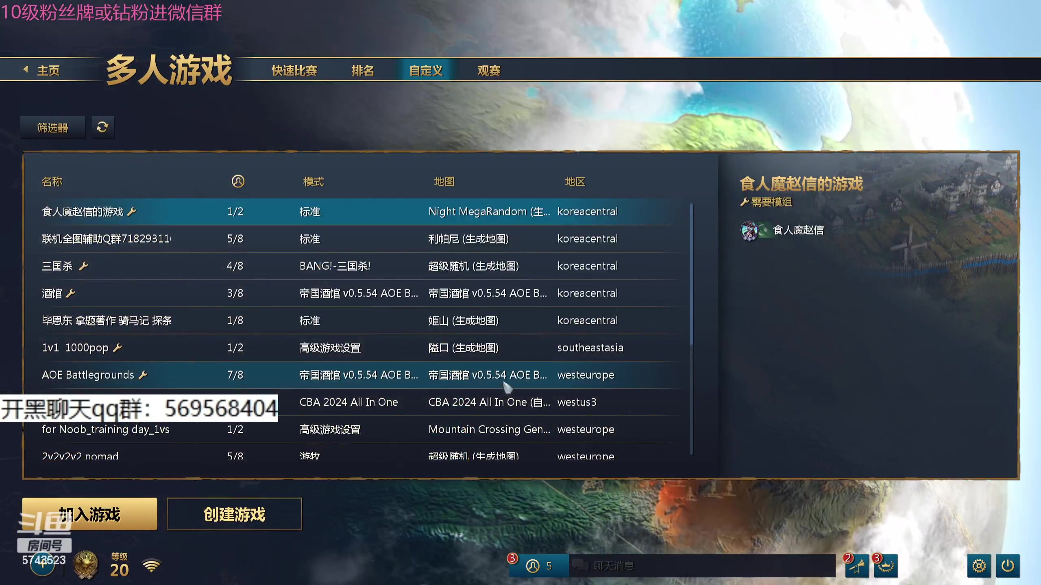Open the horn announcements icon
Image resolution: width=1041 pixels, height=585 pixels.
coord(857,565)
